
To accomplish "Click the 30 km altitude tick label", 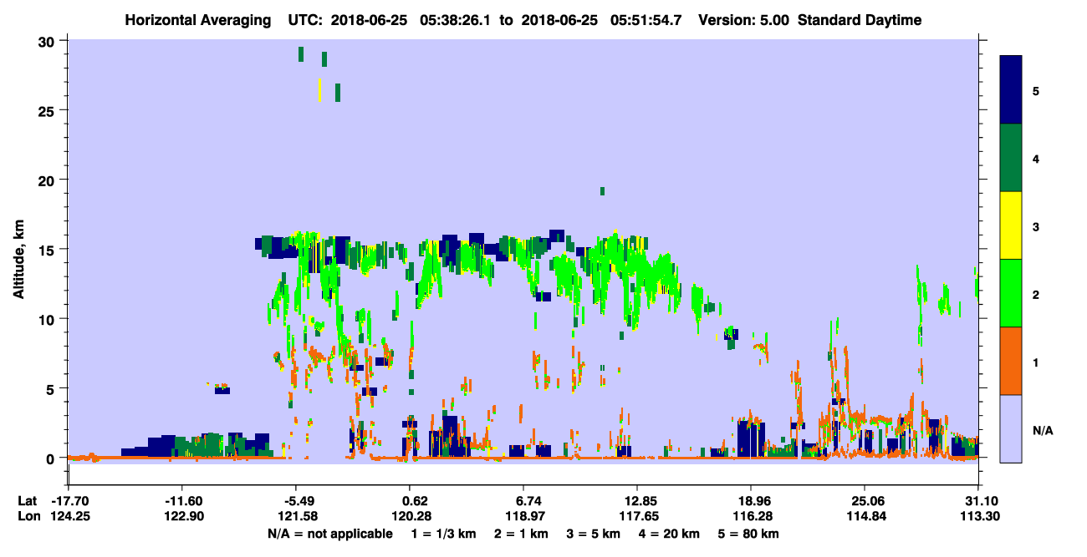I will 48,42.
